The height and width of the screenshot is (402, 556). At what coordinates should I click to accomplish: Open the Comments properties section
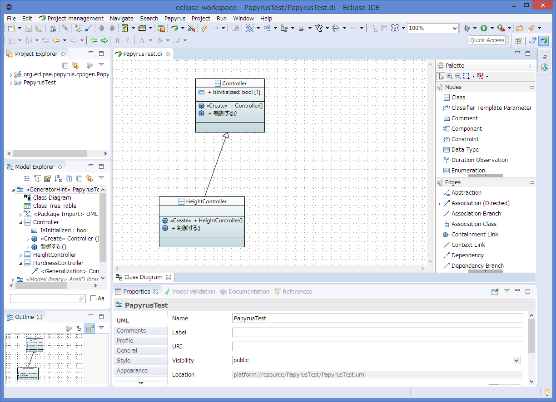tap(131, 331)
